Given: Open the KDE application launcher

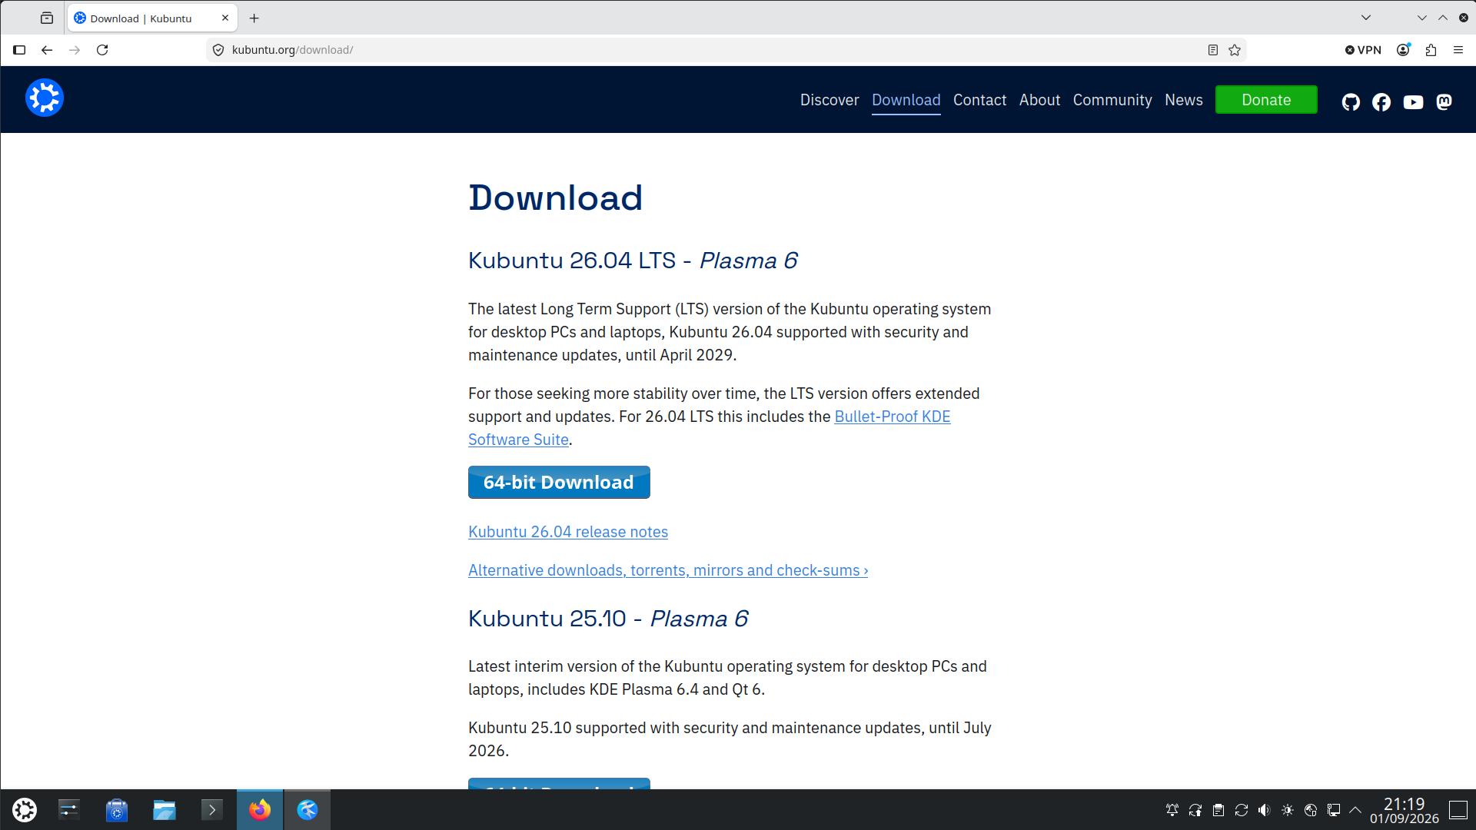Looking at the screenshot, I should coord(25,810).
